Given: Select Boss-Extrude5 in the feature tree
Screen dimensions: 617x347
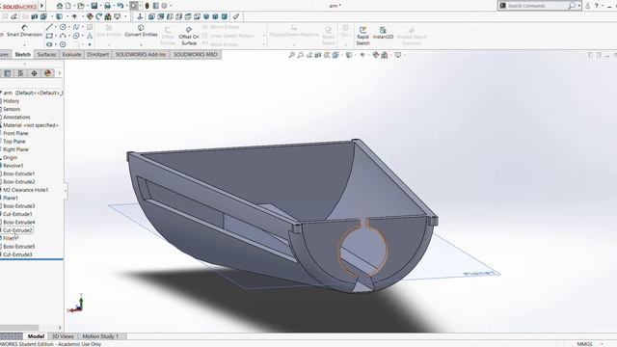Looking at the screenshot, I should tap(18, 247).
